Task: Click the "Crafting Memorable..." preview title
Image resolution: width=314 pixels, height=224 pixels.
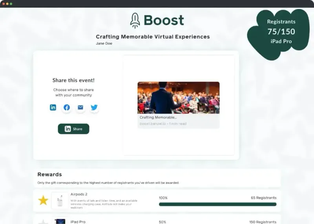Action: [158, 117]
